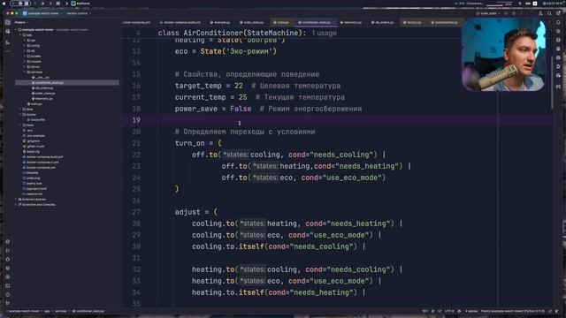Image resolution: width=566 pixels, height=318 pixels.
Task: Click the UTF-8 encoding status widget
Action: coord(449,311)
